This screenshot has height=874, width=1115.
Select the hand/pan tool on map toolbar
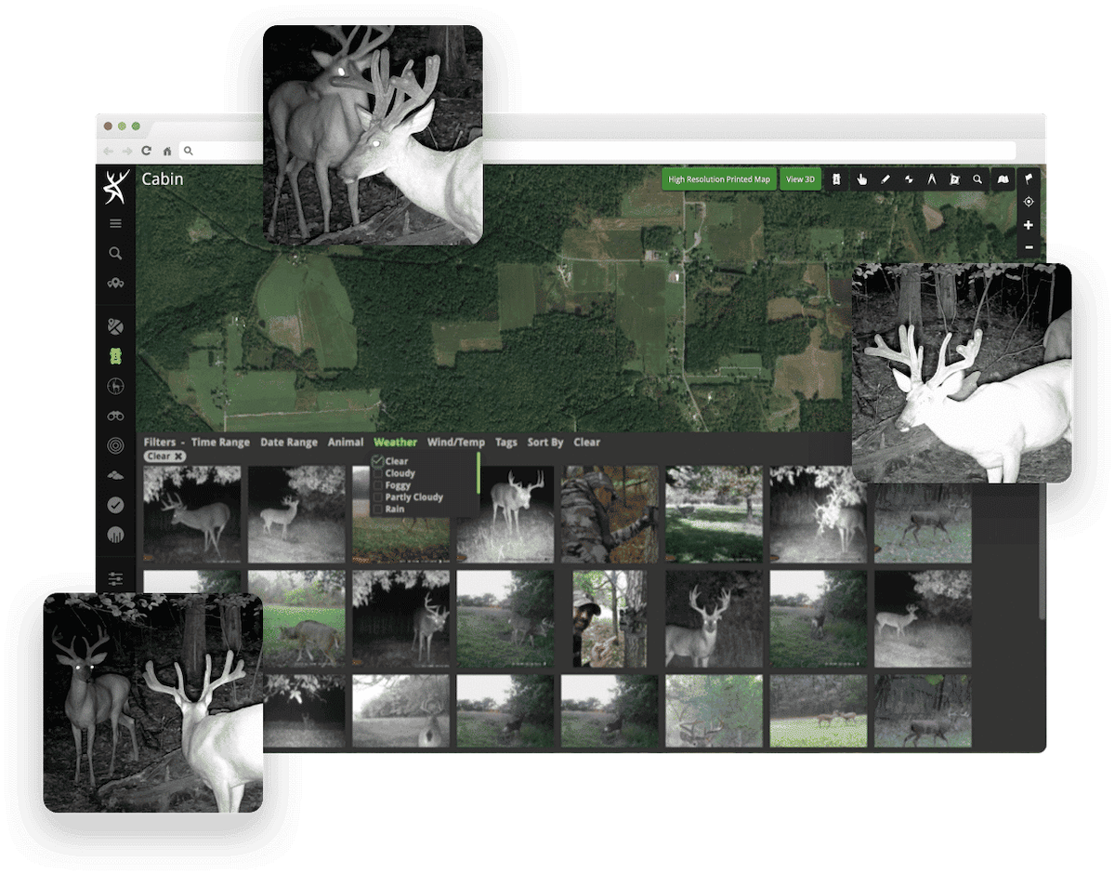point(862,179)
